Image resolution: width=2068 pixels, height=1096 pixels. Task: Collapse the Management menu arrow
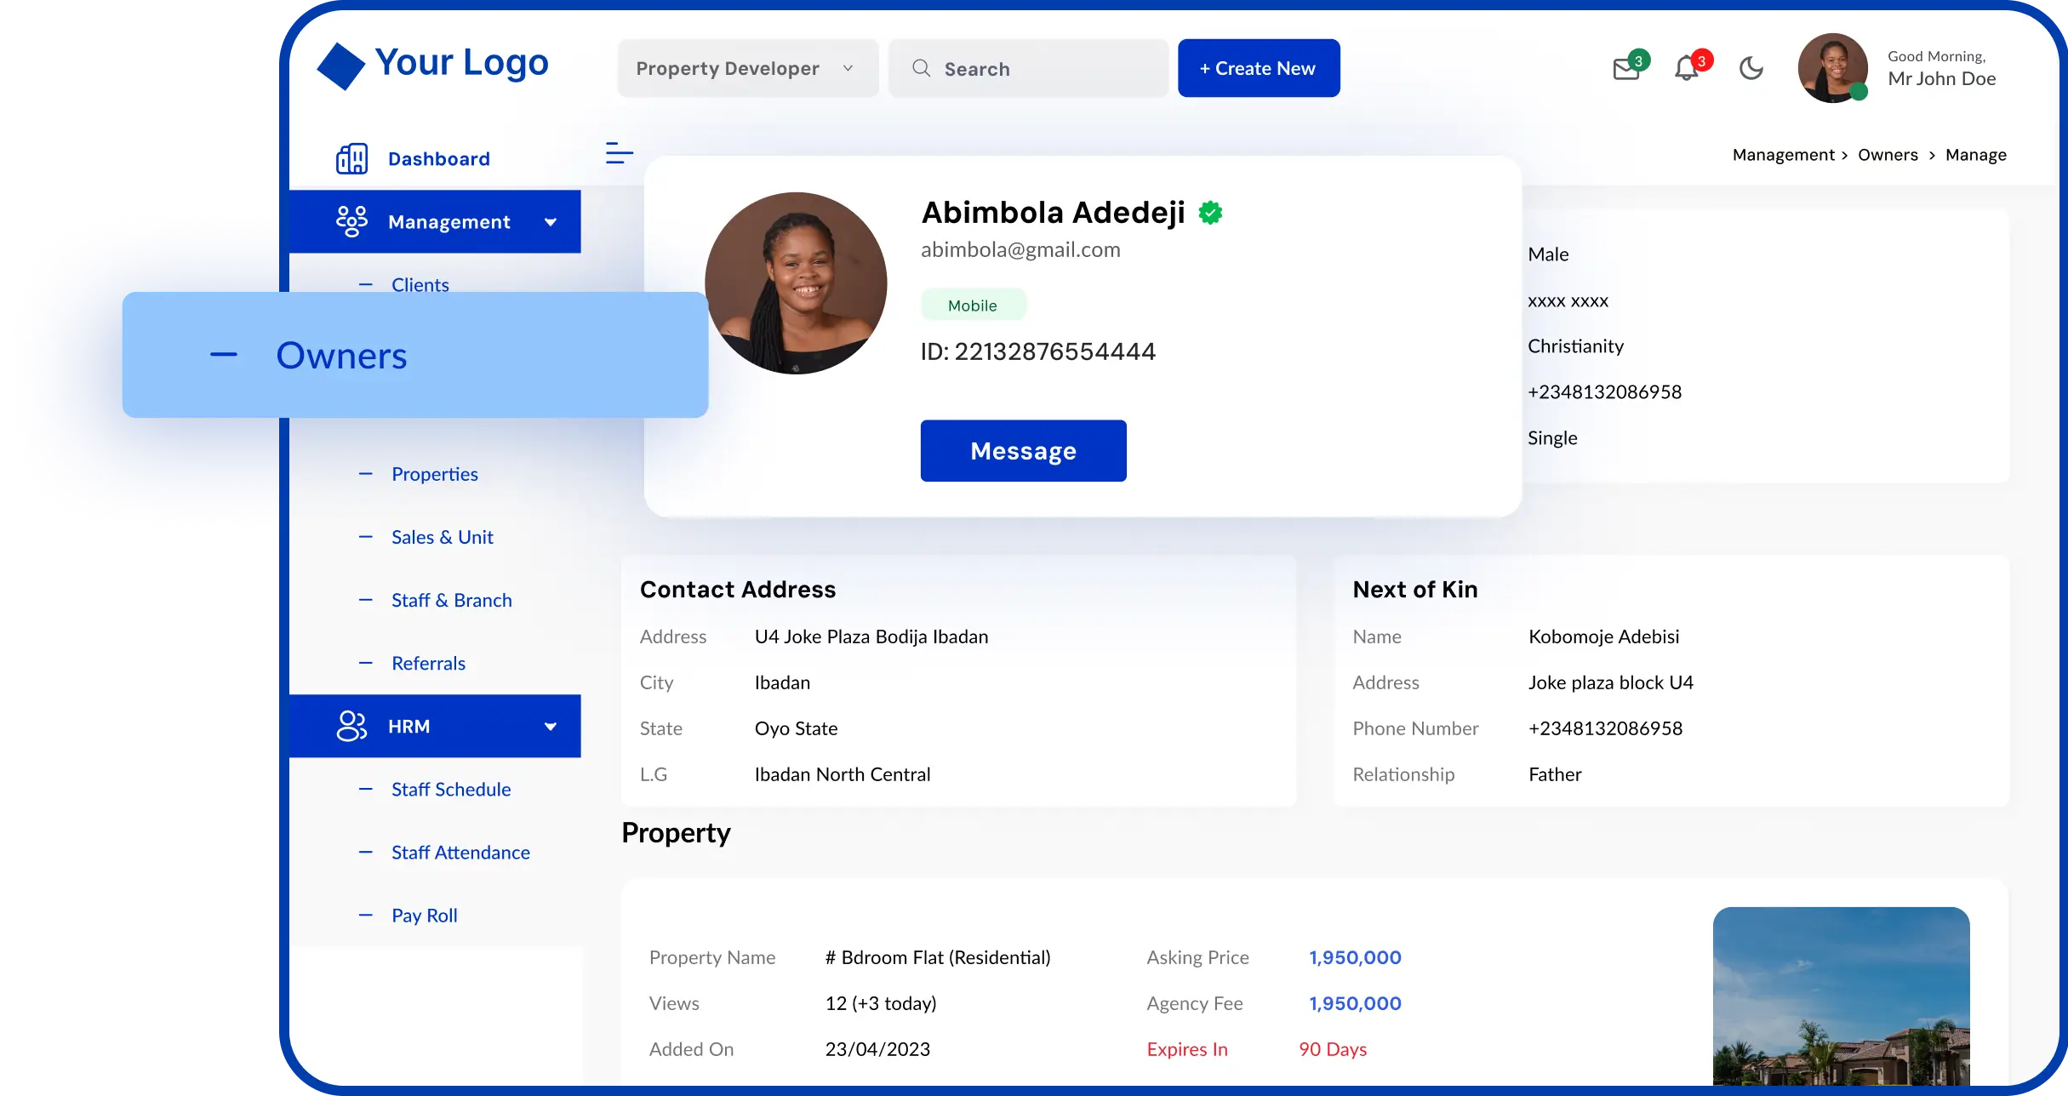[551, 222]
